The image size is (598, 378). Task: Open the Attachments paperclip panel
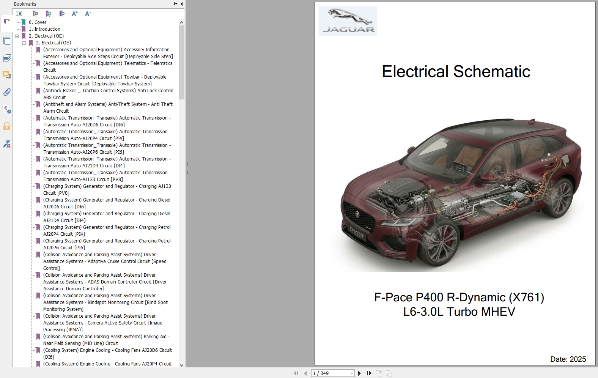click(x=6, y=92)
